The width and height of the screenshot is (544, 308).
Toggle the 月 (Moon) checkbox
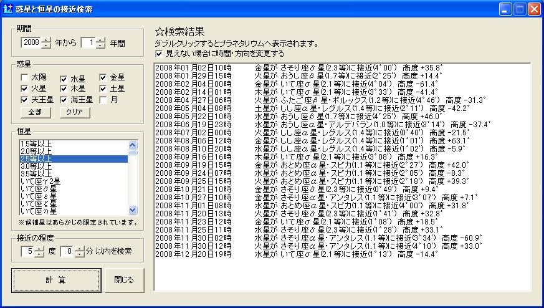103,99
